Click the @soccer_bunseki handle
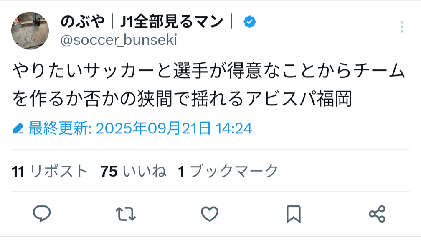 pos(119,40)
